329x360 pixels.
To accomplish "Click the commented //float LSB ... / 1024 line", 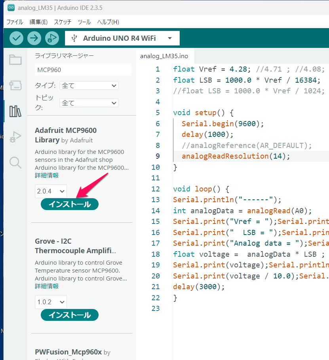I will point(249,91).
